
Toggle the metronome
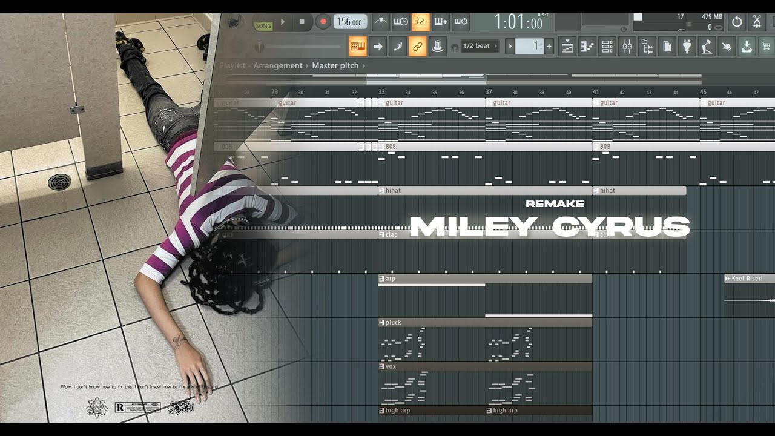[381, 22]
